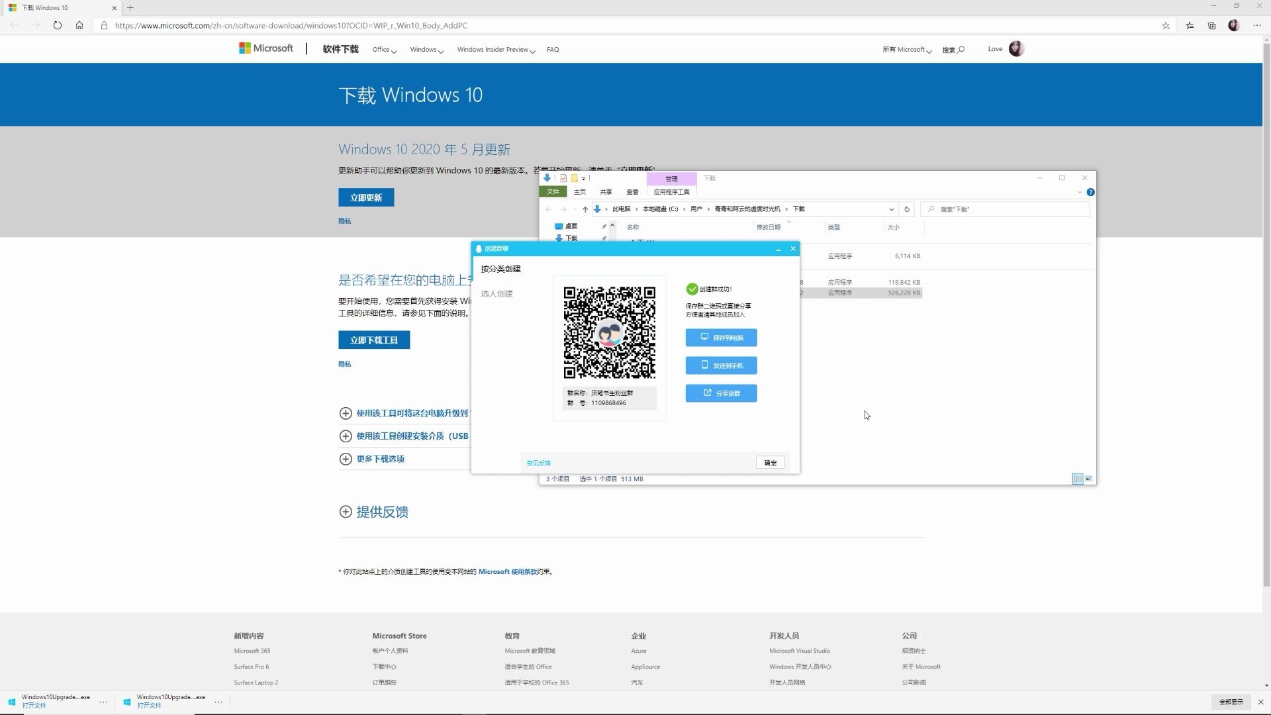Click the share link icon button

tap(721, 392)
